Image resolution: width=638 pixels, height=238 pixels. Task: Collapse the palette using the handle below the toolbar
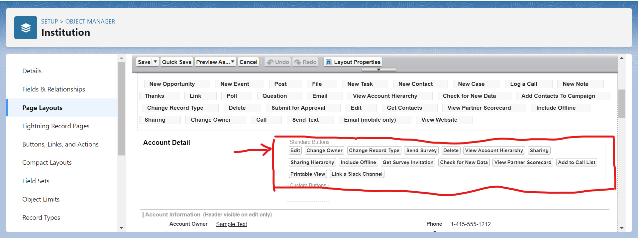click(379, 70)
